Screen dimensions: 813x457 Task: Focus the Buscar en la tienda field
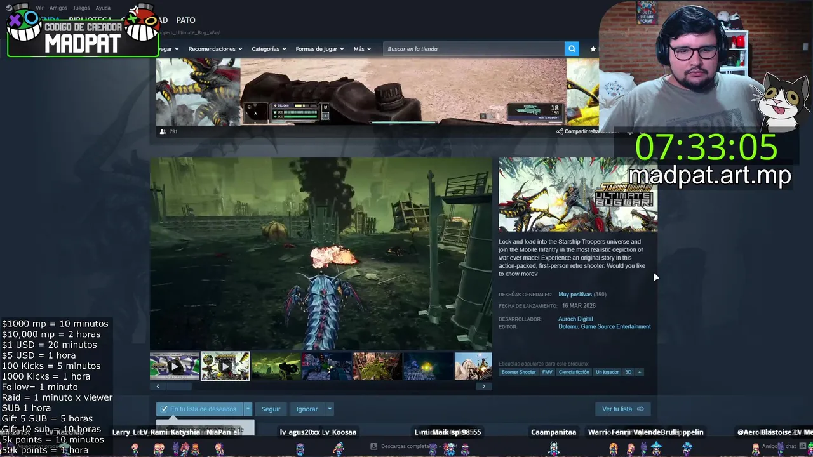click(474, 49)
